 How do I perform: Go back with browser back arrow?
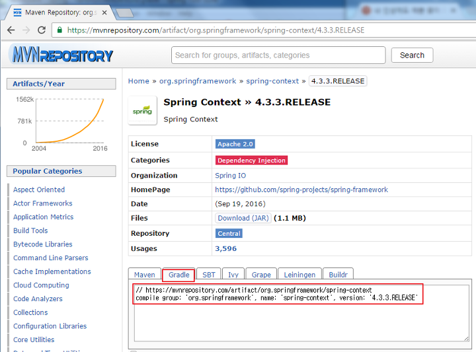pyautogui.click(x=11, y=30)
